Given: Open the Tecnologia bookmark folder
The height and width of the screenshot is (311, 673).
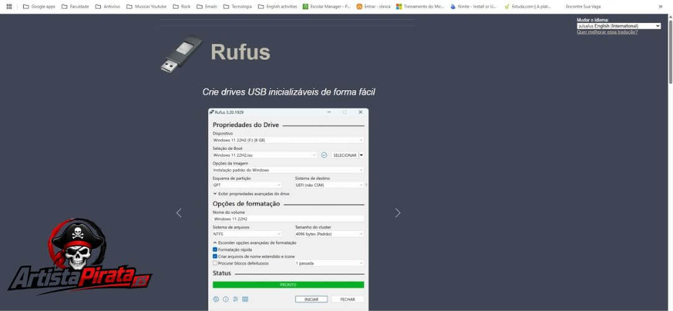Looking at the screenshot, I should (x=237, y=6).
